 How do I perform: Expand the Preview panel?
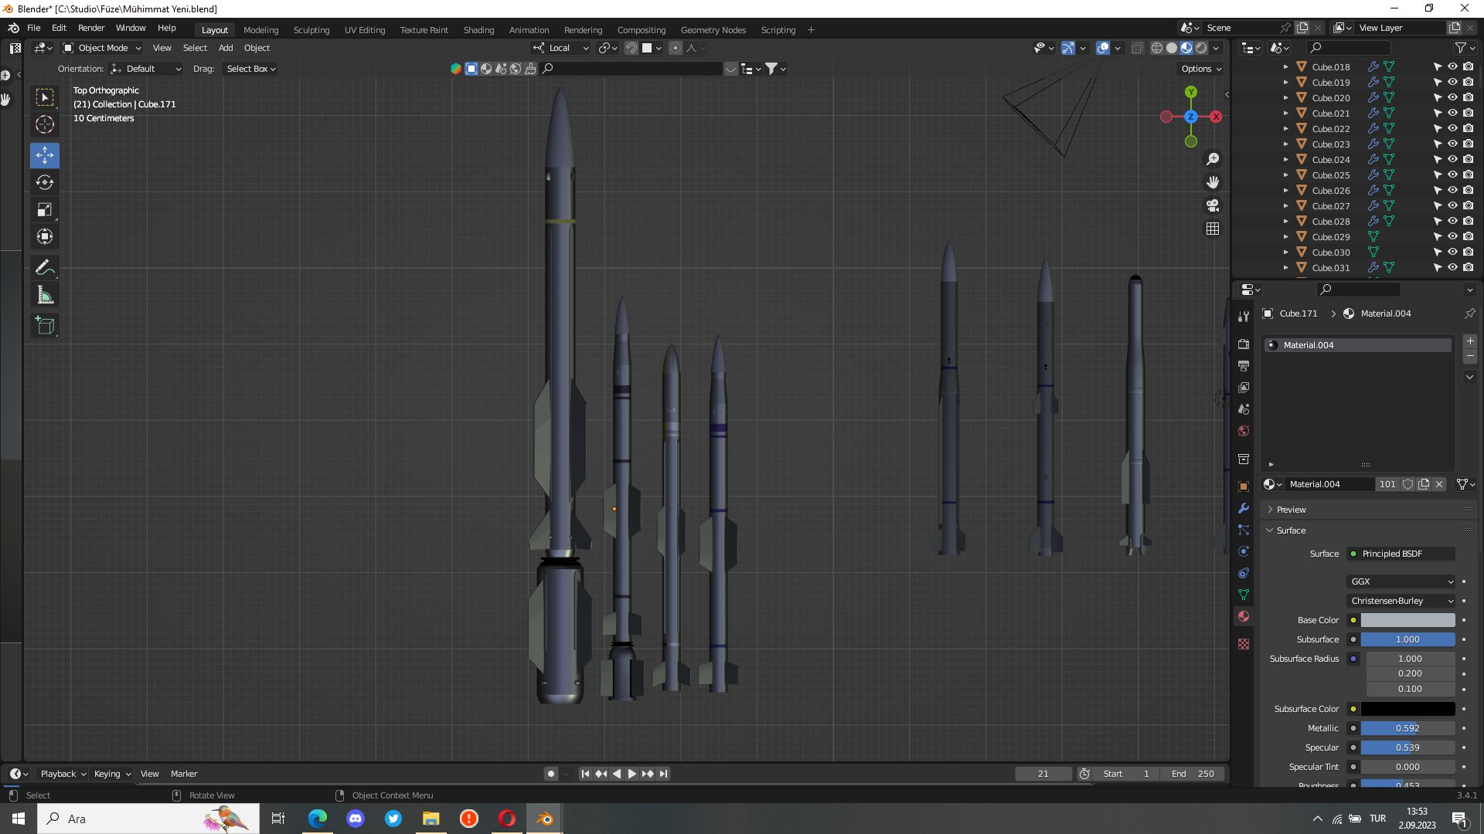click(x=1291, y=510)
